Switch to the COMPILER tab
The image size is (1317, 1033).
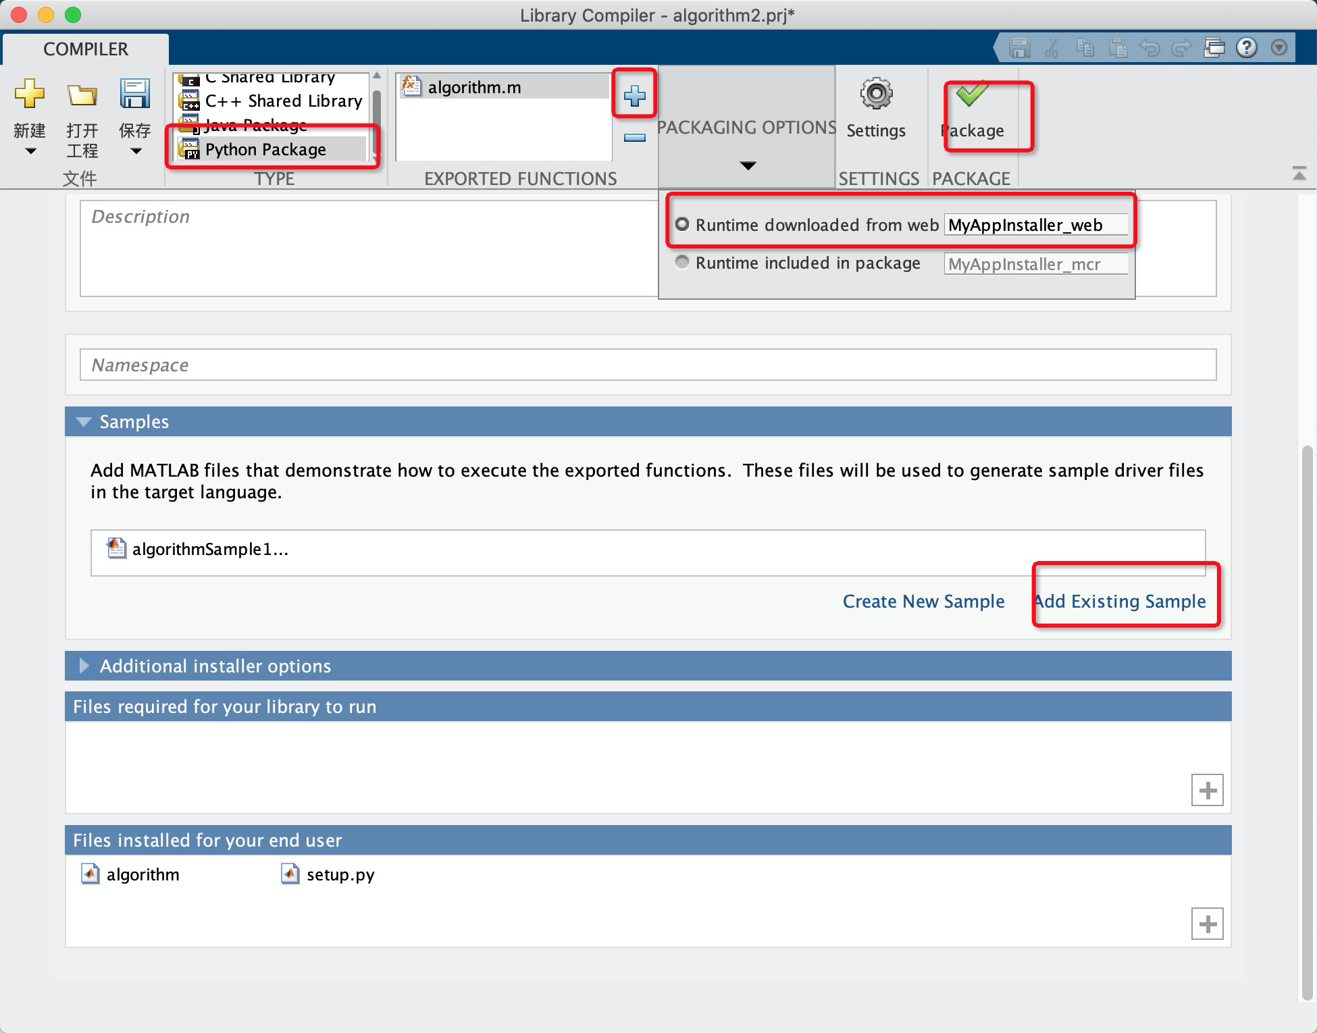tap(85, 49)
